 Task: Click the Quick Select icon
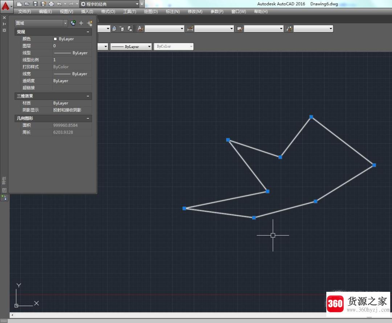pyautogui.click(x=89, y=23)
